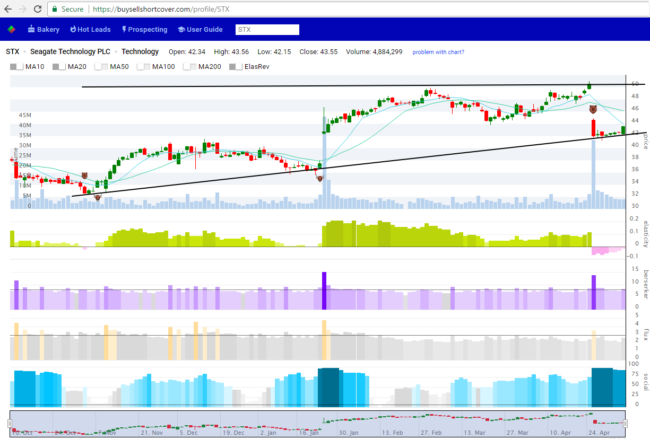650x439 pixels.
Task: Click the bear marker below the early-November trendline
Action: pyautogui.click(x=97, y=197)
